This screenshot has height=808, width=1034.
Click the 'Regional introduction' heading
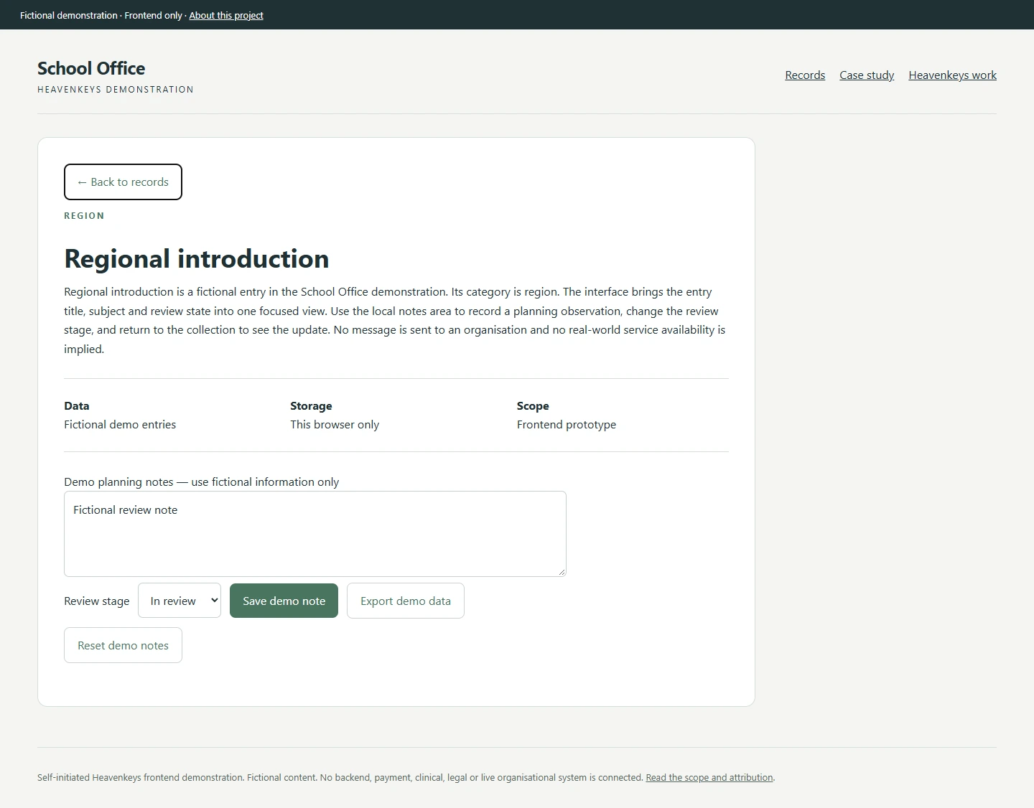pyautogui.click(x=197, y=259)
